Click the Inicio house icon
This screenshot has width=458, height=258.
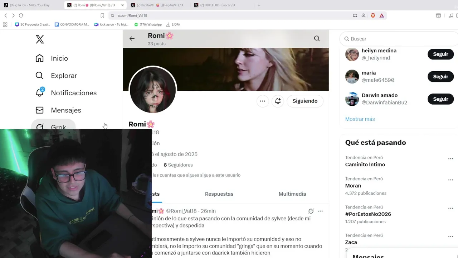point(40,58)
